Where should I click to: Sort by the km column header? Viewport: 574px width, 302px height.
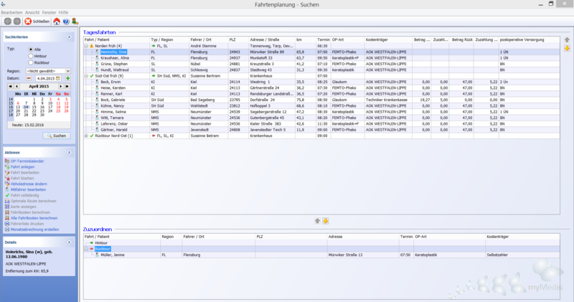point(306,39)
